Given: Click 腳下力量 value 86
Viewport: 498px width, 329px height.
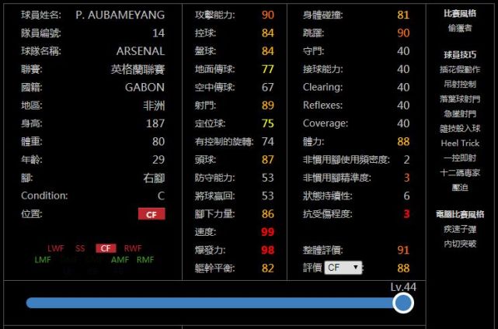Looking at the screenshot, I should point(268,214).
